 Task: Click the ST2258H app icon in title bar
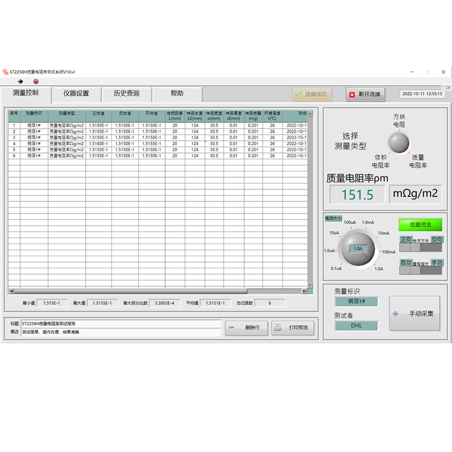click(x=6, y=72)
